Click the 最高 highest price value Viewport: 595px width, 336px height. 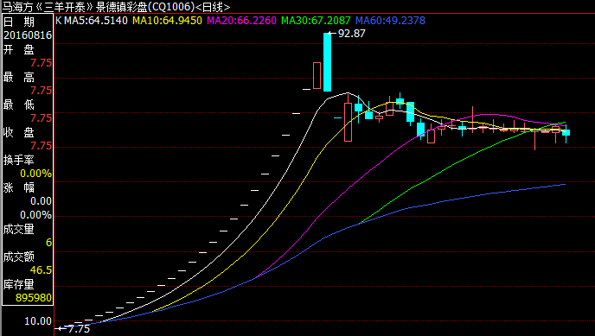click(41, 91)
